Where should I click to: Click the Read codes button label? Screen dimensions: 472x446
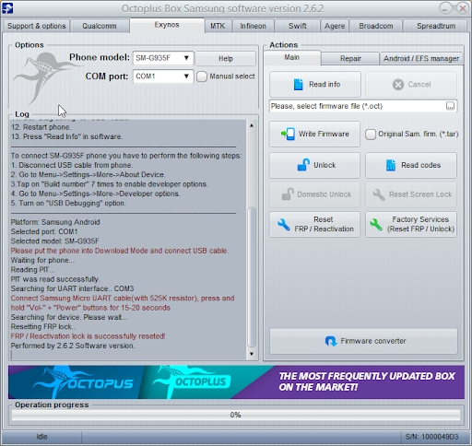pyautogui.click(x=420, y=165)
